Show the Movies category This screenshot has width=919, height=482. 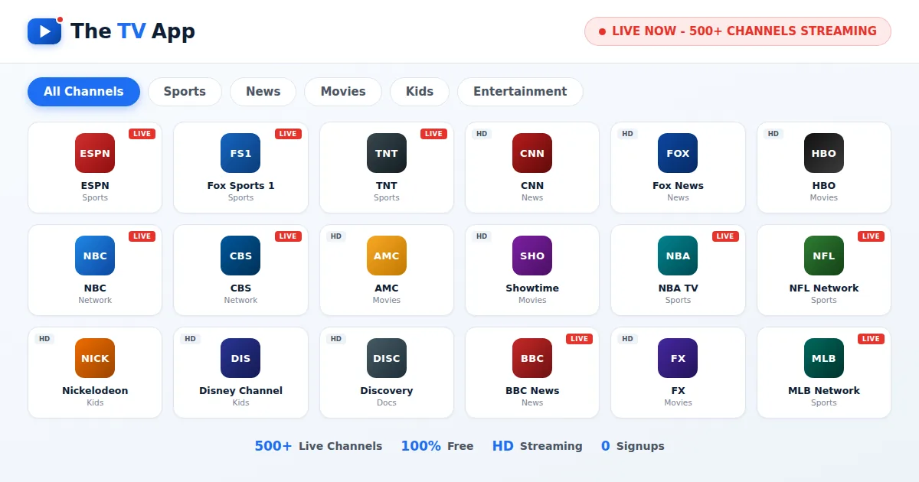coord(343,92)
